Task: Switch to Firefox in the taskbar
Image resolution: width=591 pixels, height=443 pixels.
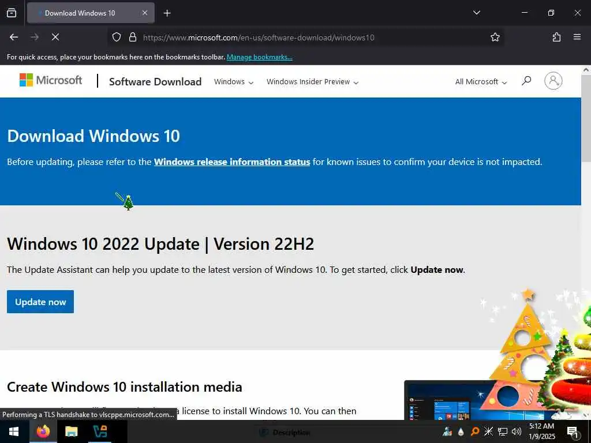Action: tap(43, 431)
